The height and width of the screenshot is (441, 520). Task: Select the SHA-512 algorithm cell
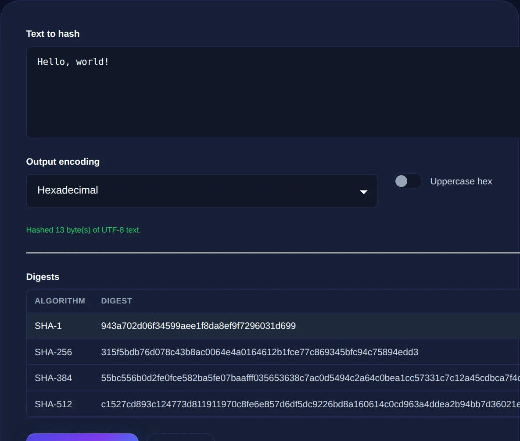click(54, 404)
